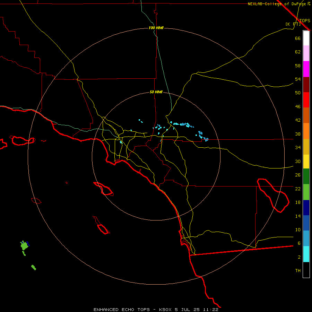Click the medium blue 10-14 kft swatch
312x312 pixels.
306,223
